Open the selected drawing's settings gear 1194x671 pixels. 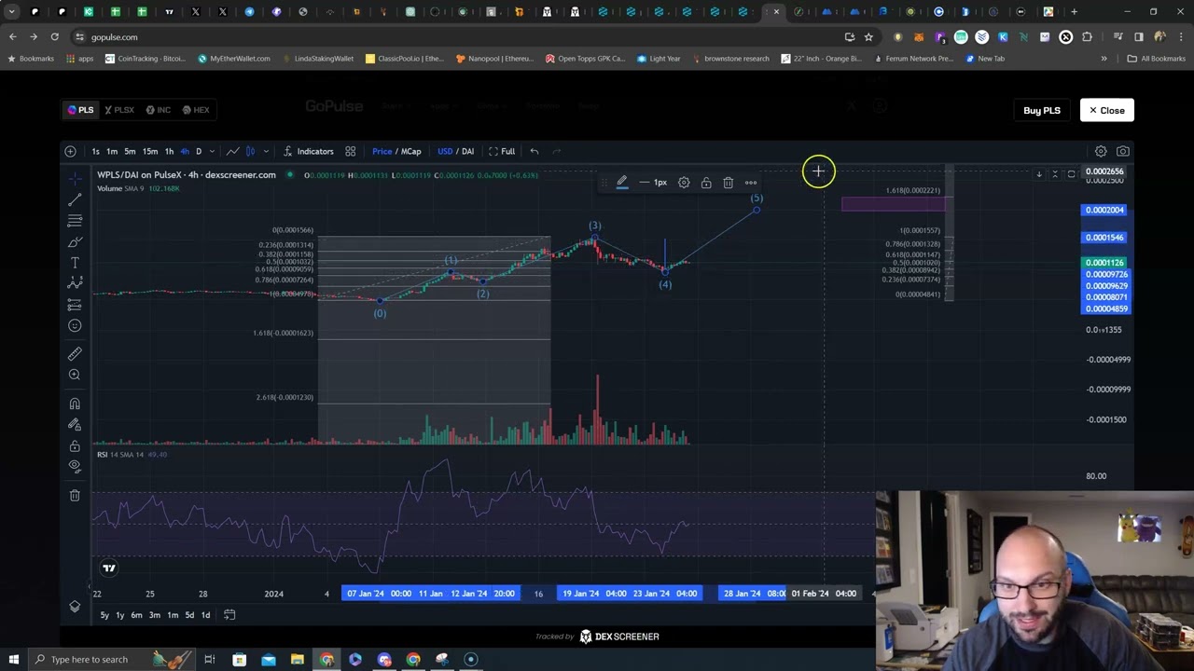(x=684, y=183)
